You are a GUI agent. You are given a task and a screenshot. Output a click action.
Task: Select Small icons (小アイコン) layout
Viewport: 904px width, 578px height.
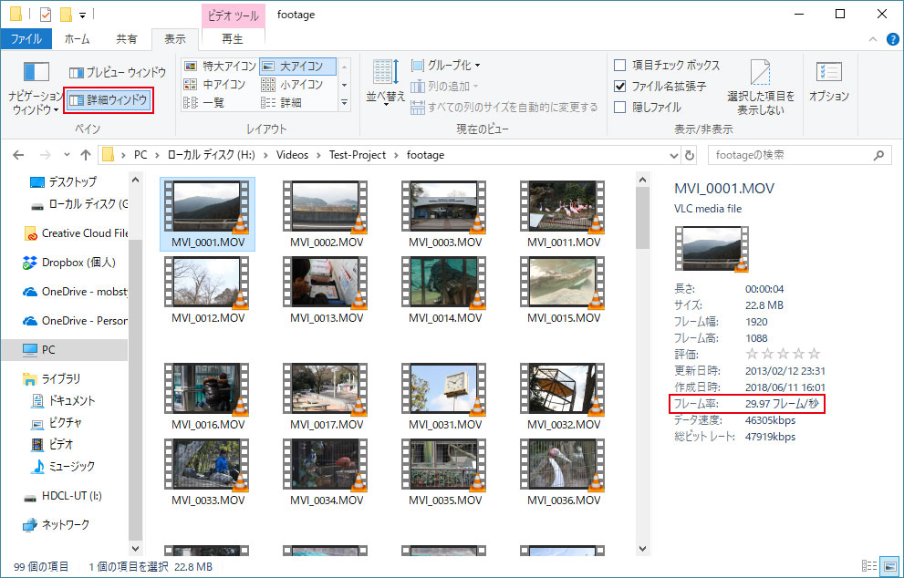(292, 85)
